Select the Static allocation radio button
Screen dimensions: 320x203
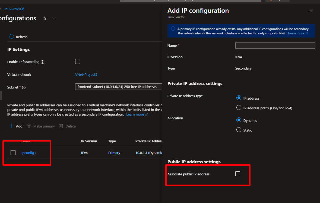239,130
